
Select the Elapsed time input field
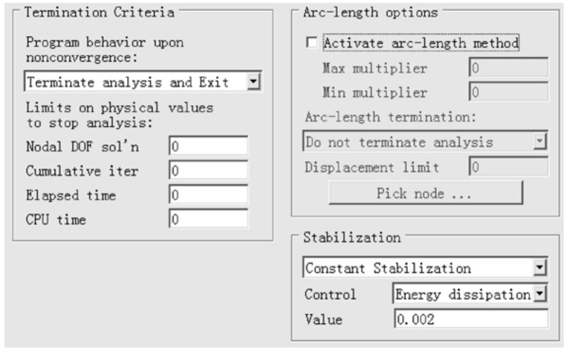208,195
